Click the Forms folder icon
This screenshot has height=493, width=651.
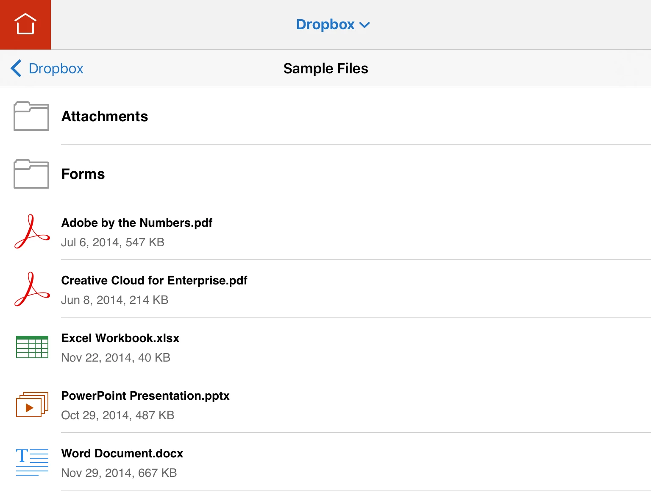click(31, 174)
